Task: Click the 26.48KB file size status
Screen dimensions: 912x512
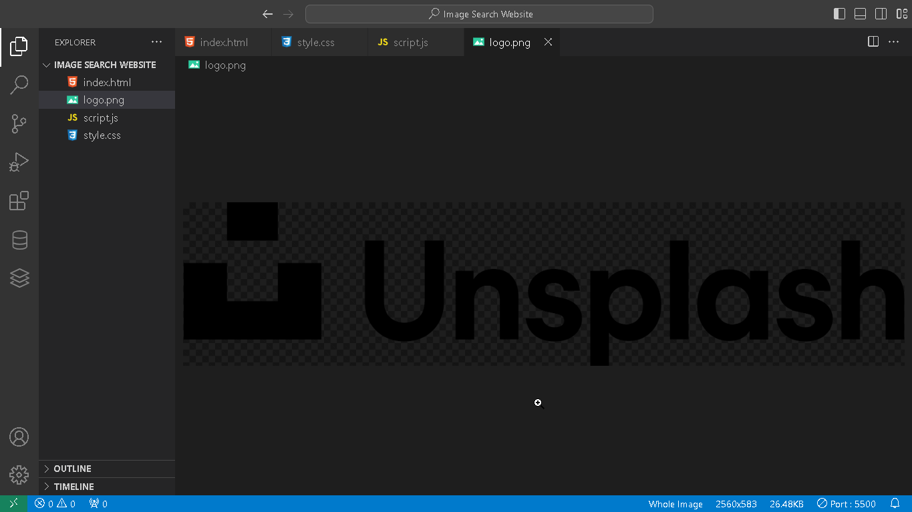Action: click(786, 504)
